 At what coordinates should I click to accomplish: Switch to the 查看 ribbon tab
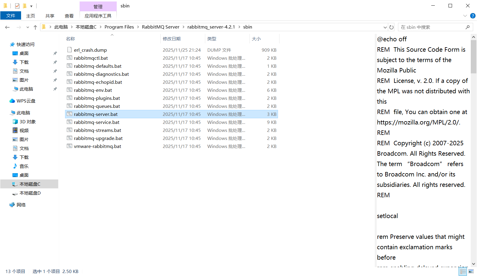tap(69, 16)
